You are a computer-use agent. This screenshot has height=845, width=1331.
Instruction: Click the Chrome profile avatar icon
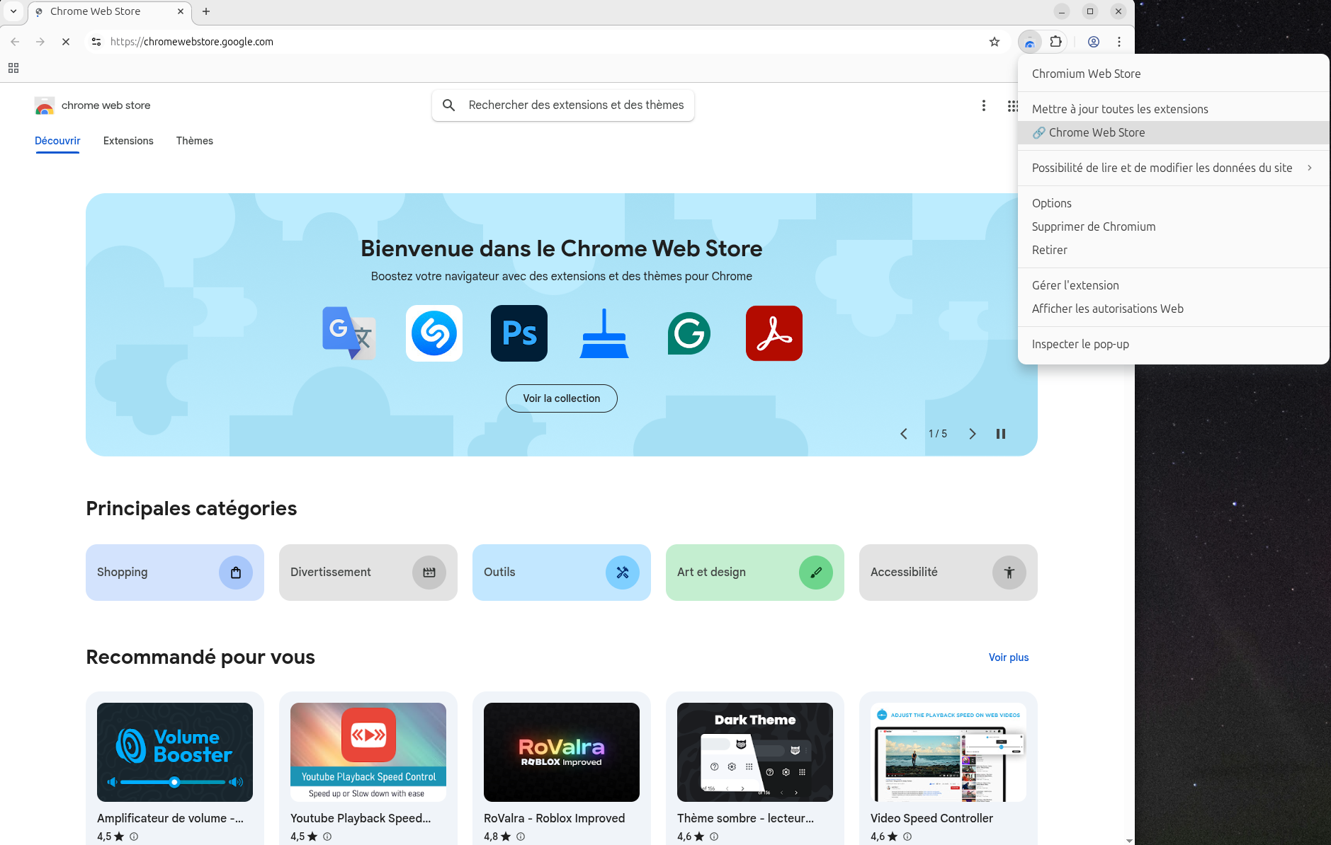click(1094, 42)
